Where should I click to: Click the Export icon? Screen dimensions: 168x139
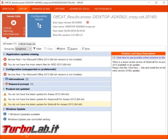69,49
